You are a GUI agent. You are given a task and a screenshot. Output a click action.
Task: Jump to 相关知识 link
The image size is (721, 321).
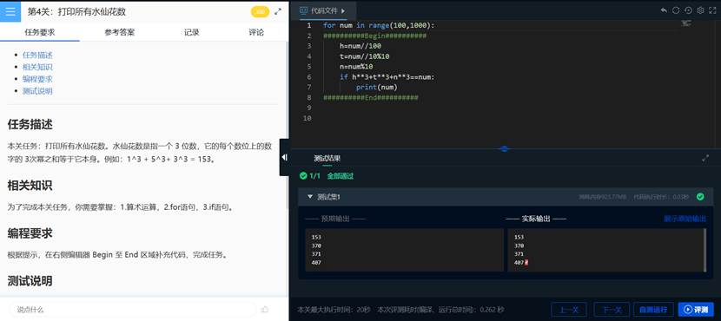coord(37,67)
